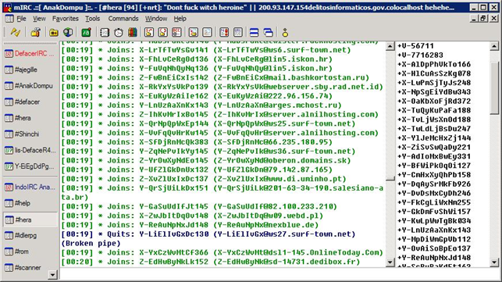Click the DCC Send file icon
This screenshot has width=502, height=282.
149,32
